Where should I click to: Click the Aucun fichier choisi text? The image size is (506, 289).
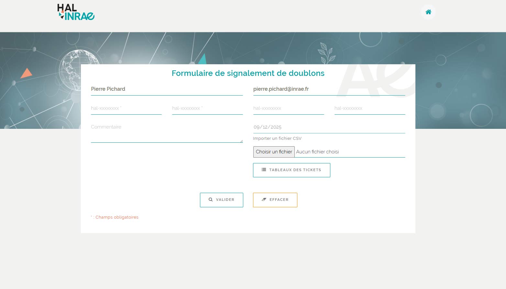pos(317,152)
